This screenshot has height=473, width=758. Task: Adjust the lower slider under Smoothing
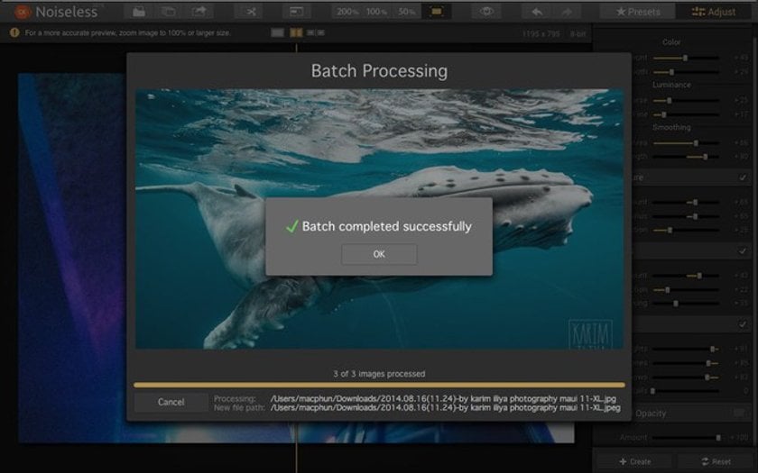[686, 157]
